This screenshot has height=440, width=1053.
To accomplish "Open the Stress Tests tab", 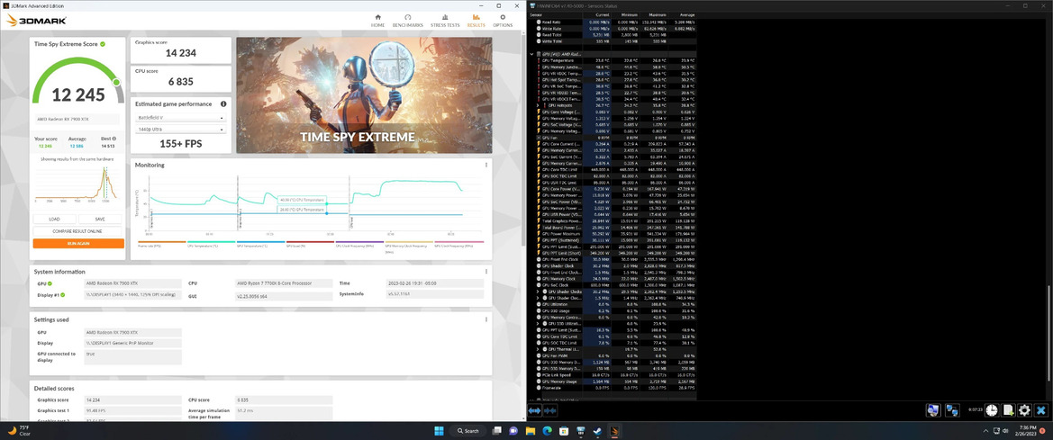I will coord(445,20).
